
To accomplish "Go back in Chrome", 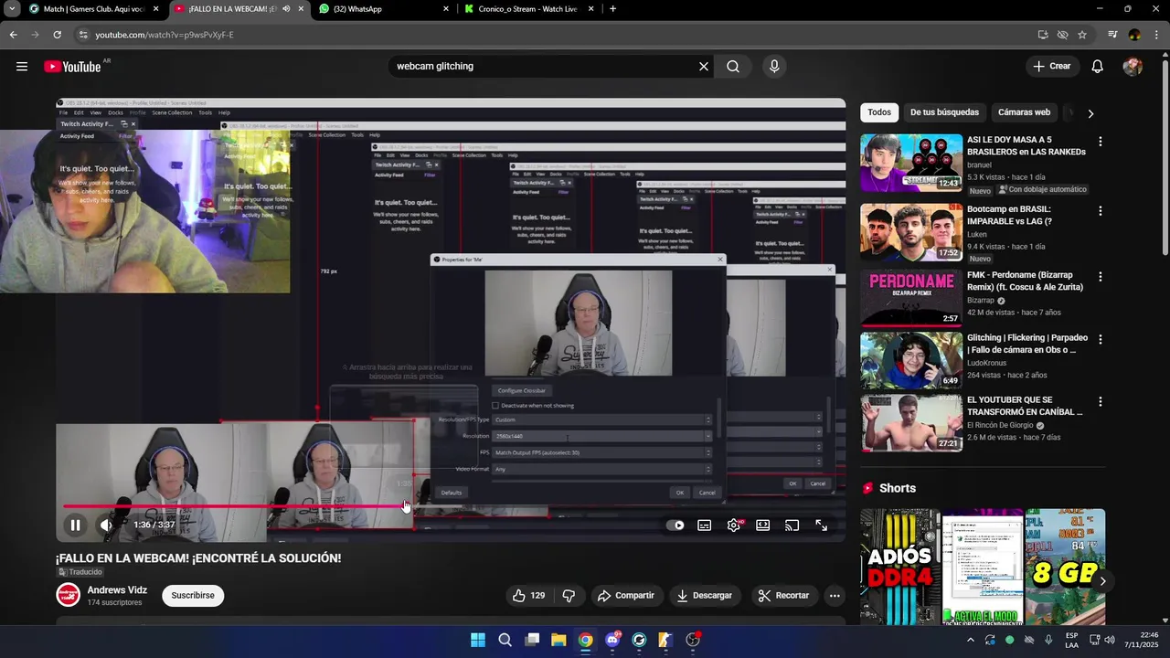I will pyautogui.click(x=13, y=35).
